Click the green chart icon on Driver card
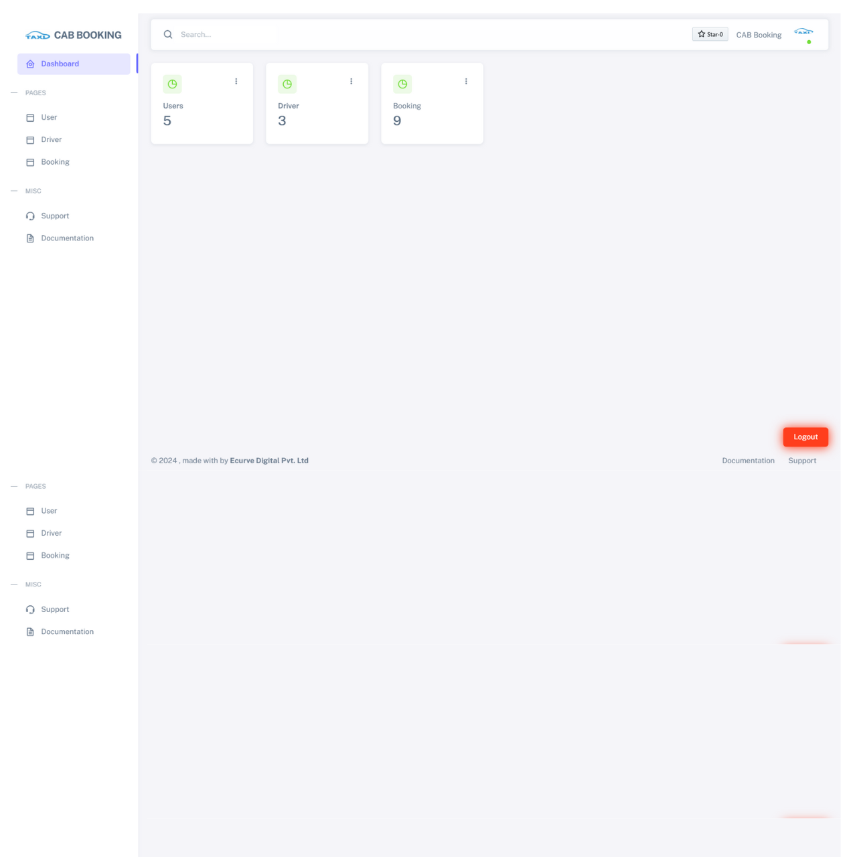Viewport: 857px width, 857px height. [x=287, y=84]
